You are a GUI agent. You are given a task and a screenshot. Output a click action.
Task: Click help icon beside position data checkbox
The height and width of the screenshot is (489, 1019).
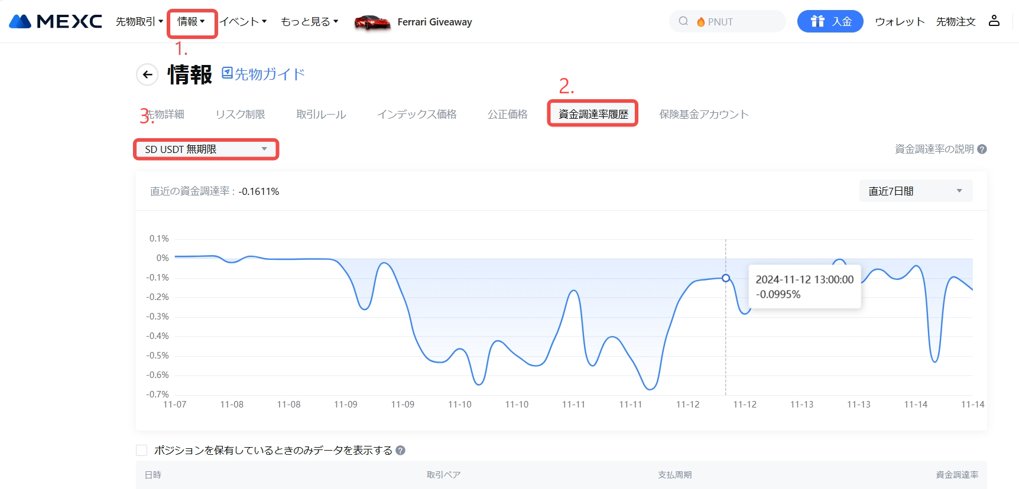click(400, 451)
